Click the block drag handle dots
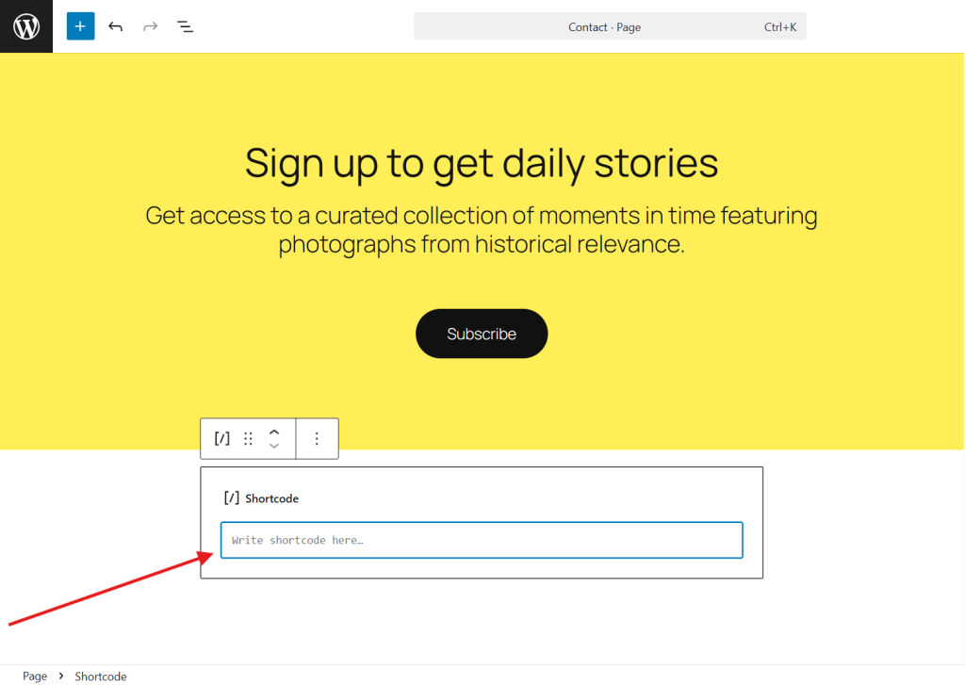 (248, 438)
